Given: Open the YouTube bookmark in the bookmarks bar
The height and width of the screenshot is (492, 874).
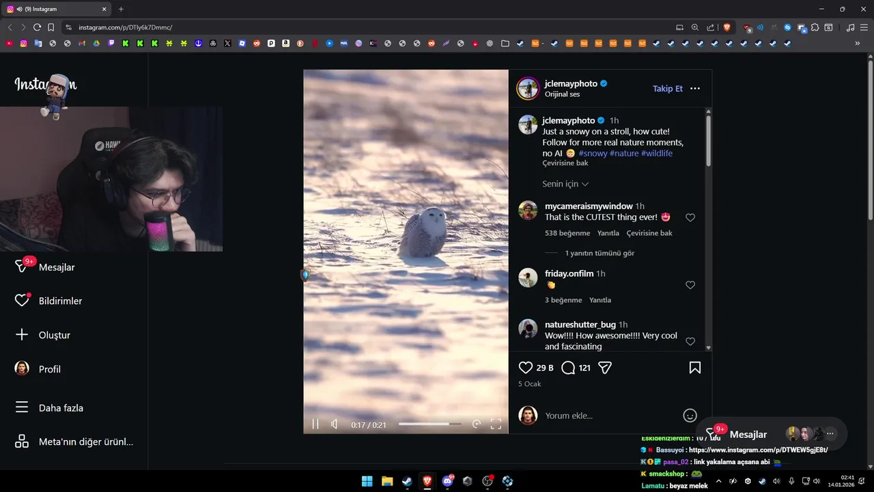Looking at the screenshot, I should [9, 43].
